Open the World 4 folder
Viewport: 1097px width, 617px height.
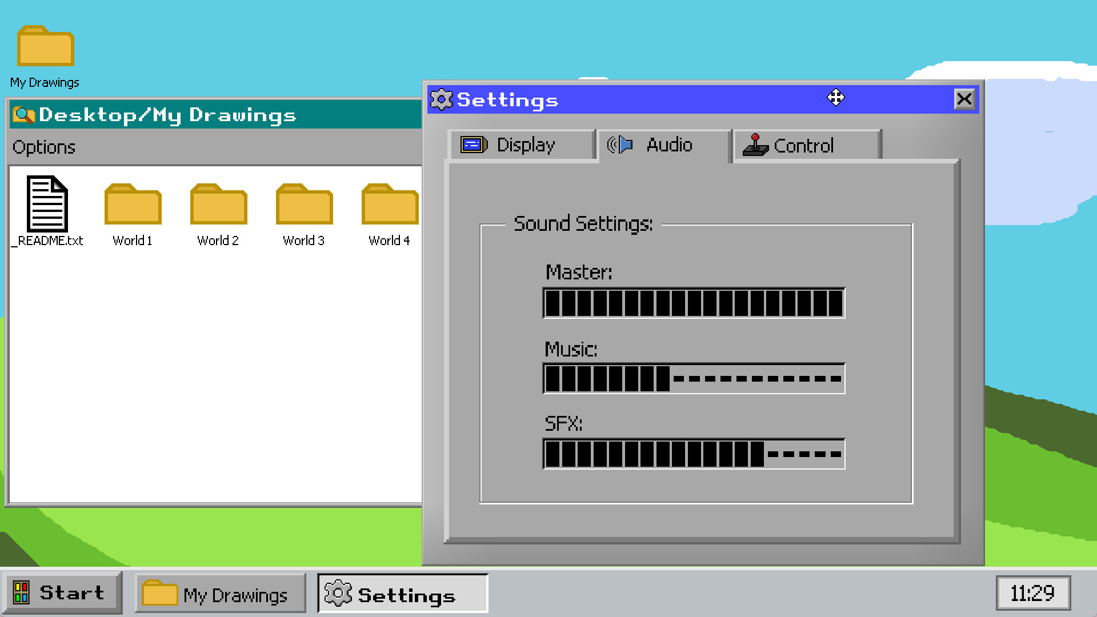(x=390, y=206)
